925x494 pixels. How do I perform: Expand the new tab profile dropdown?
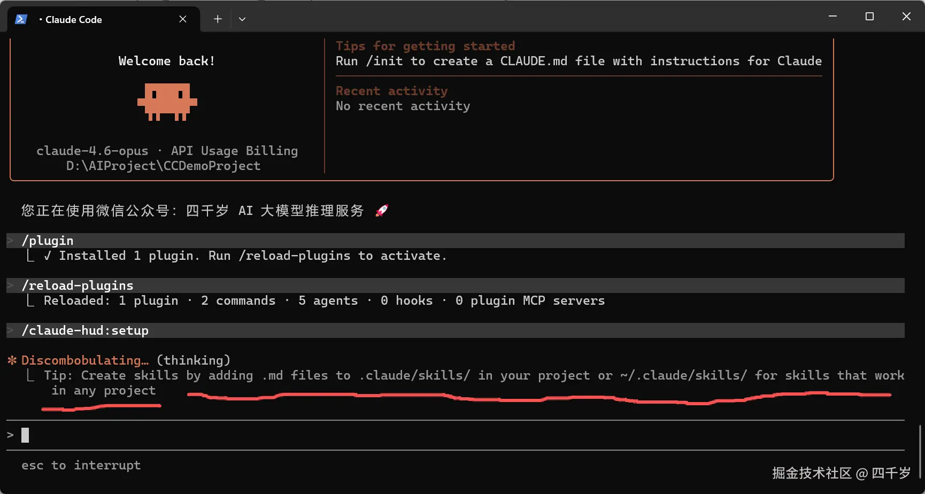[x=242, y=19]
